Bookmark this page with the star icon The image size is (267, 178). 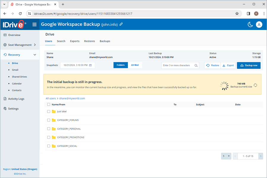pos(237,14)
